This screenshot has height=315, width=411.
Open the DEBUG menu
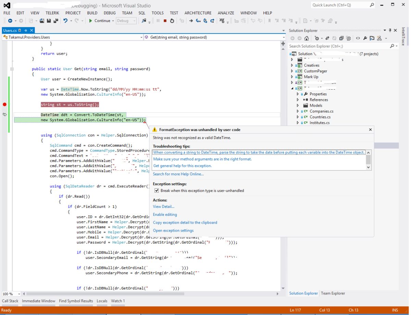pyautogui.click(x=110, y=13)
